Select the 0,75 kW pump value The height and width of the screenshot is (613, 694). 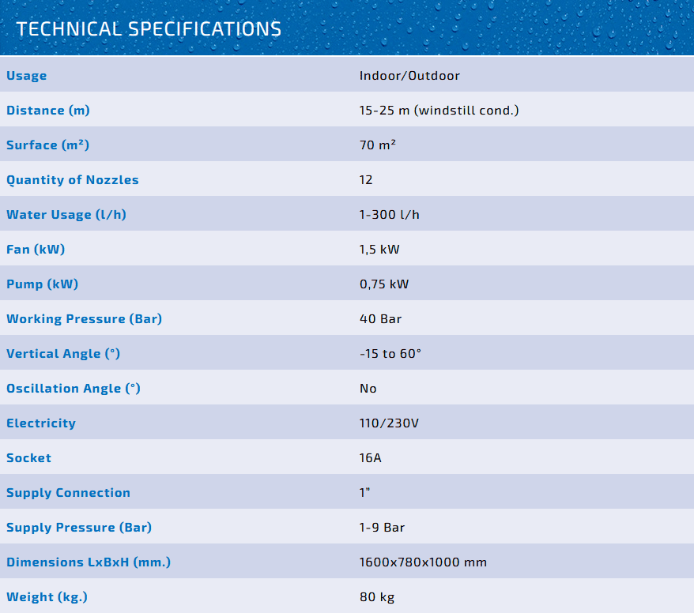point(384,284)
